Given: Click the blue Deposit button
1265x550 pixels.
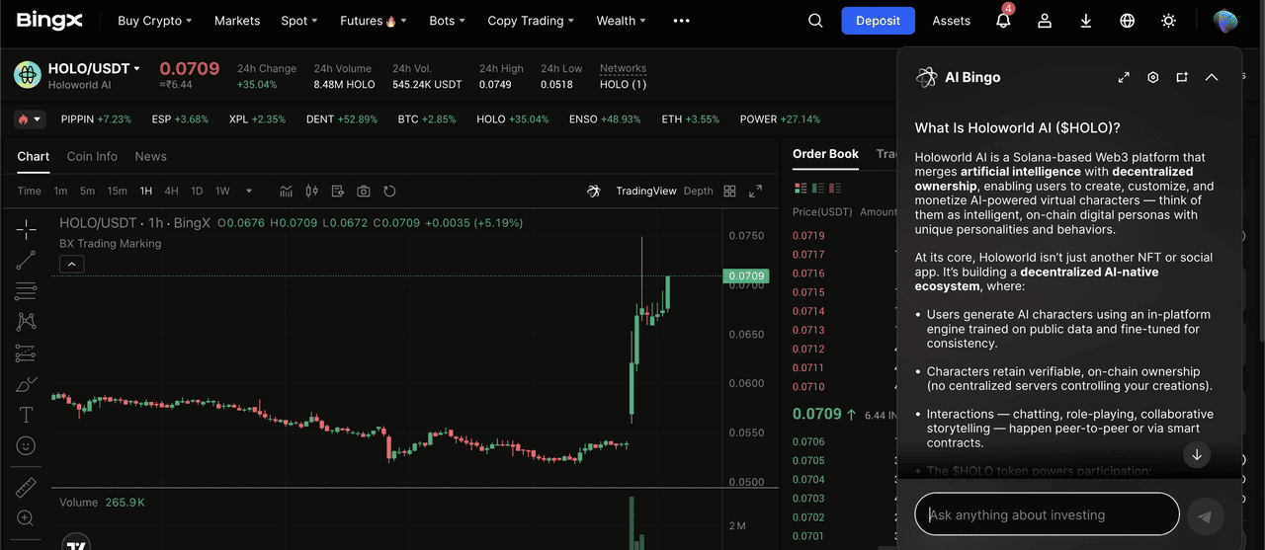Looking at the screenshot, I should 879,21.
